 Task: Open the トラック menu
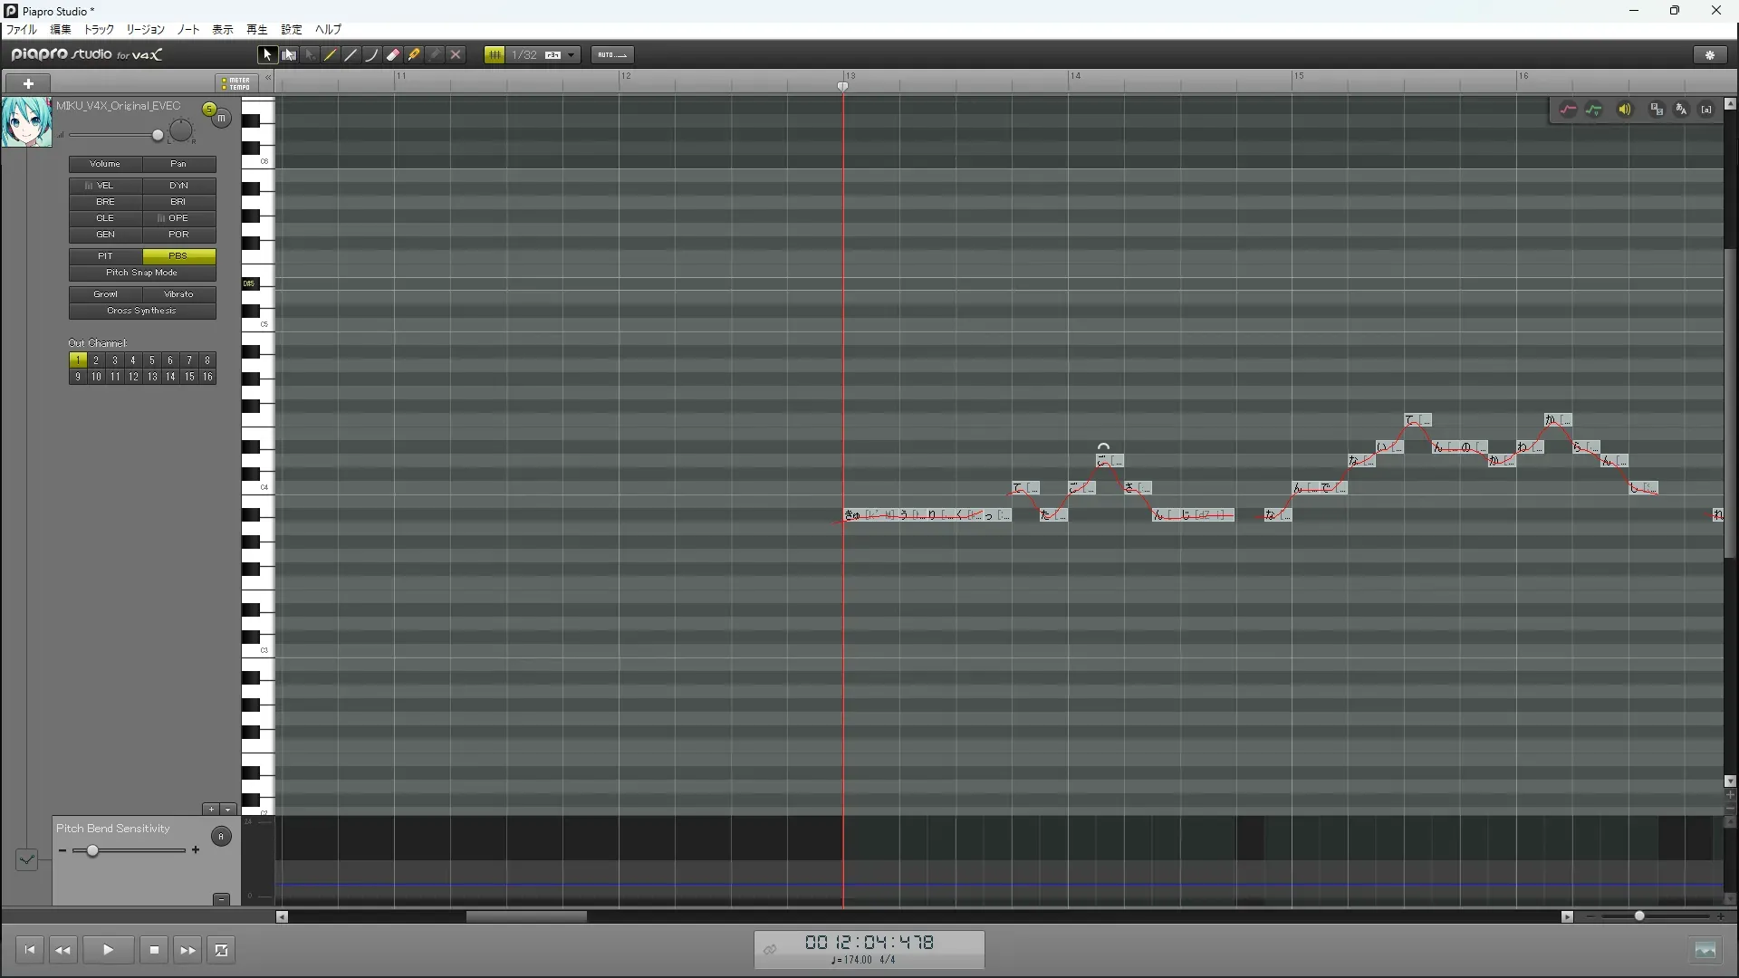pos(99,29)
